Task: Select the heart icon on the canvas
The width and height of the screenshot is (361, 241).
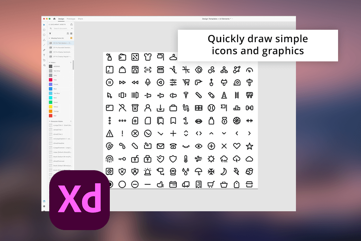Action: coord(237,146)
